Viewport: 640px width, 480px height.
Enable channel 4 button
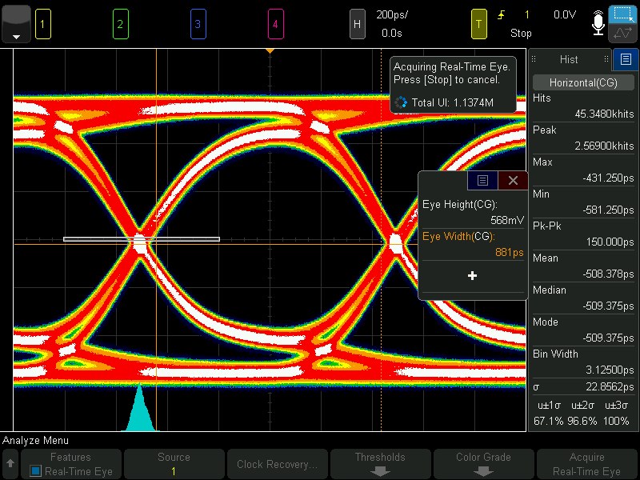275,24
